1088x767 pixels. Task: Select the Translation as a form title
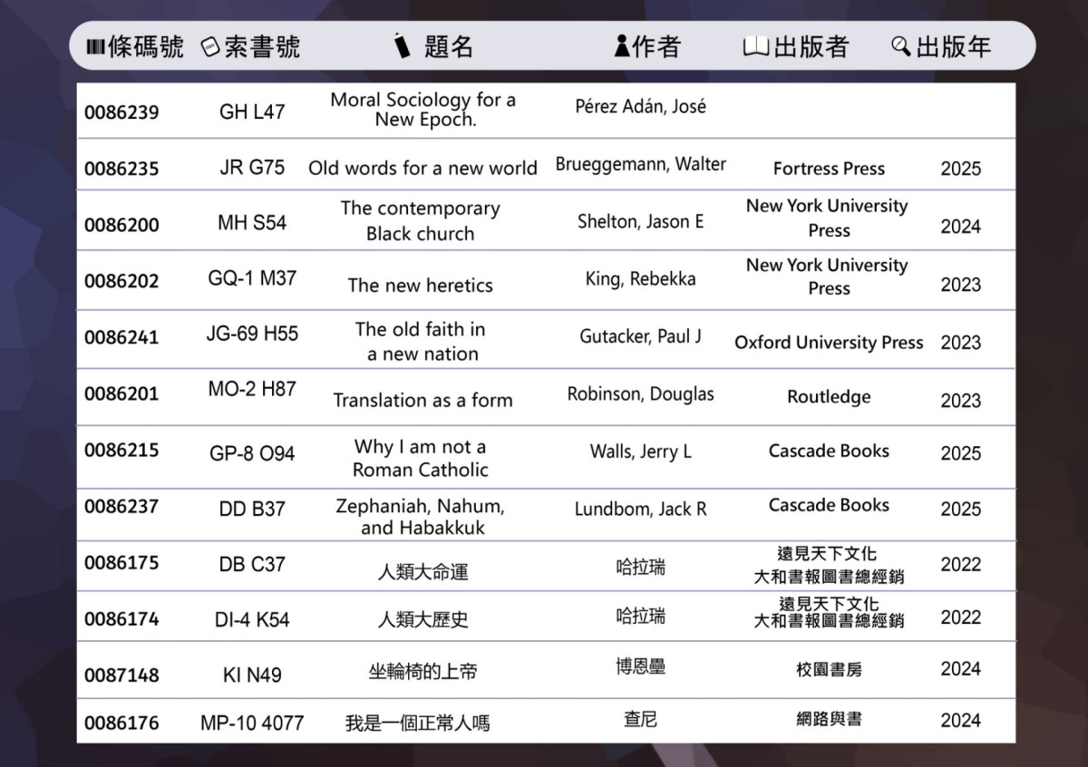(423, 400)
